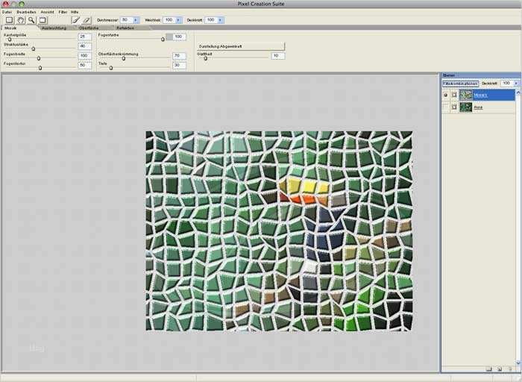Click the new layer icon at panel bottom
522x382 pixels.
(488, 369)
